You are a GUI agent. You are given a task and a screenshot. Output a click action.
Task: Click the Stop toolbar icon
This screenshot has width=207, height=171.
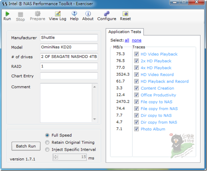click(x=20, y=14)
